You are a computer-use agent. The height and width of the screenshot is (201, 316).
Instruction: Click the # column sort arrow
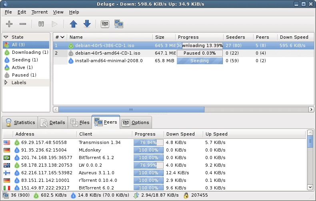pos(62,37)
